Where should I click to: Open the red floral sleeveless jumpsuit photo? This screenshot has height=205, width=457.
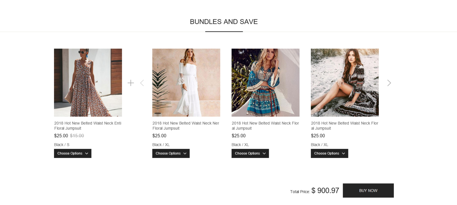(88, 83)
